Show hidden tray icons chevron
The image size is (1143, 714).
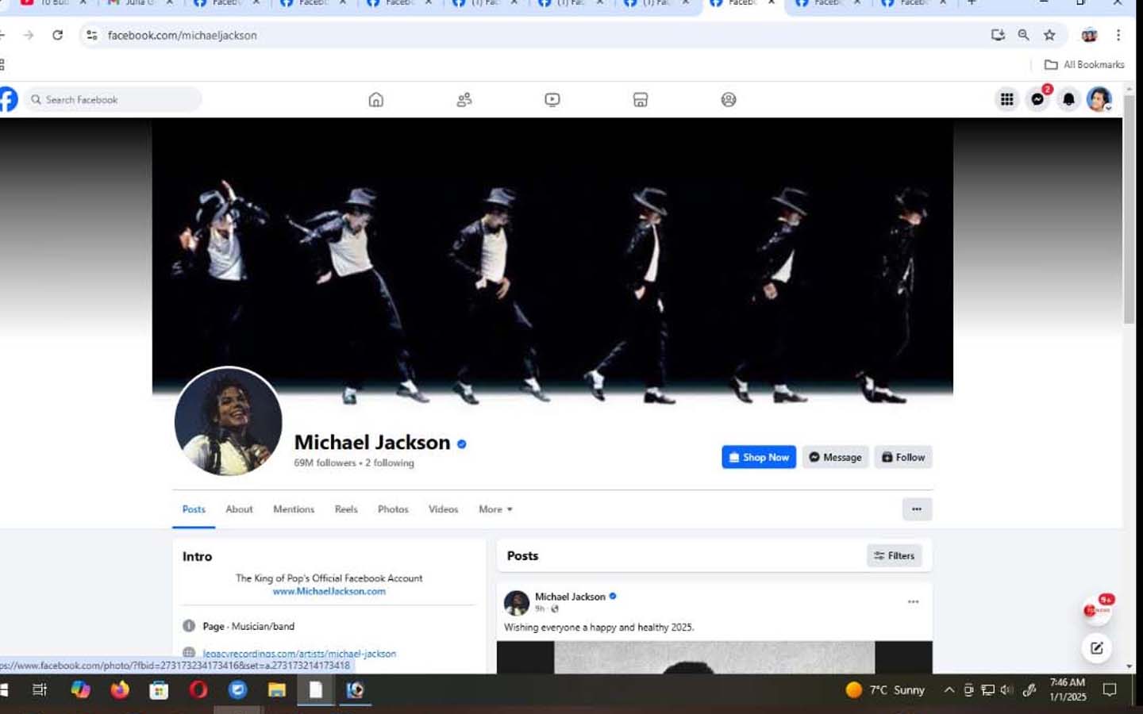coord(949,689)
